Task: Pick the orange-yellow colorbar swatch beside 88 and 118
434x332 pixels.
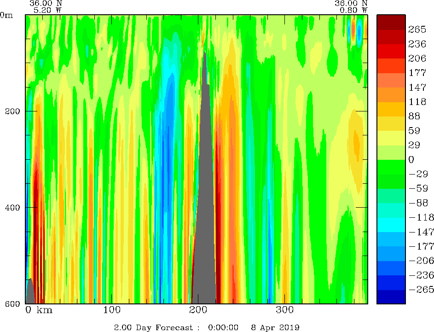Action: [x=391, y=109]
